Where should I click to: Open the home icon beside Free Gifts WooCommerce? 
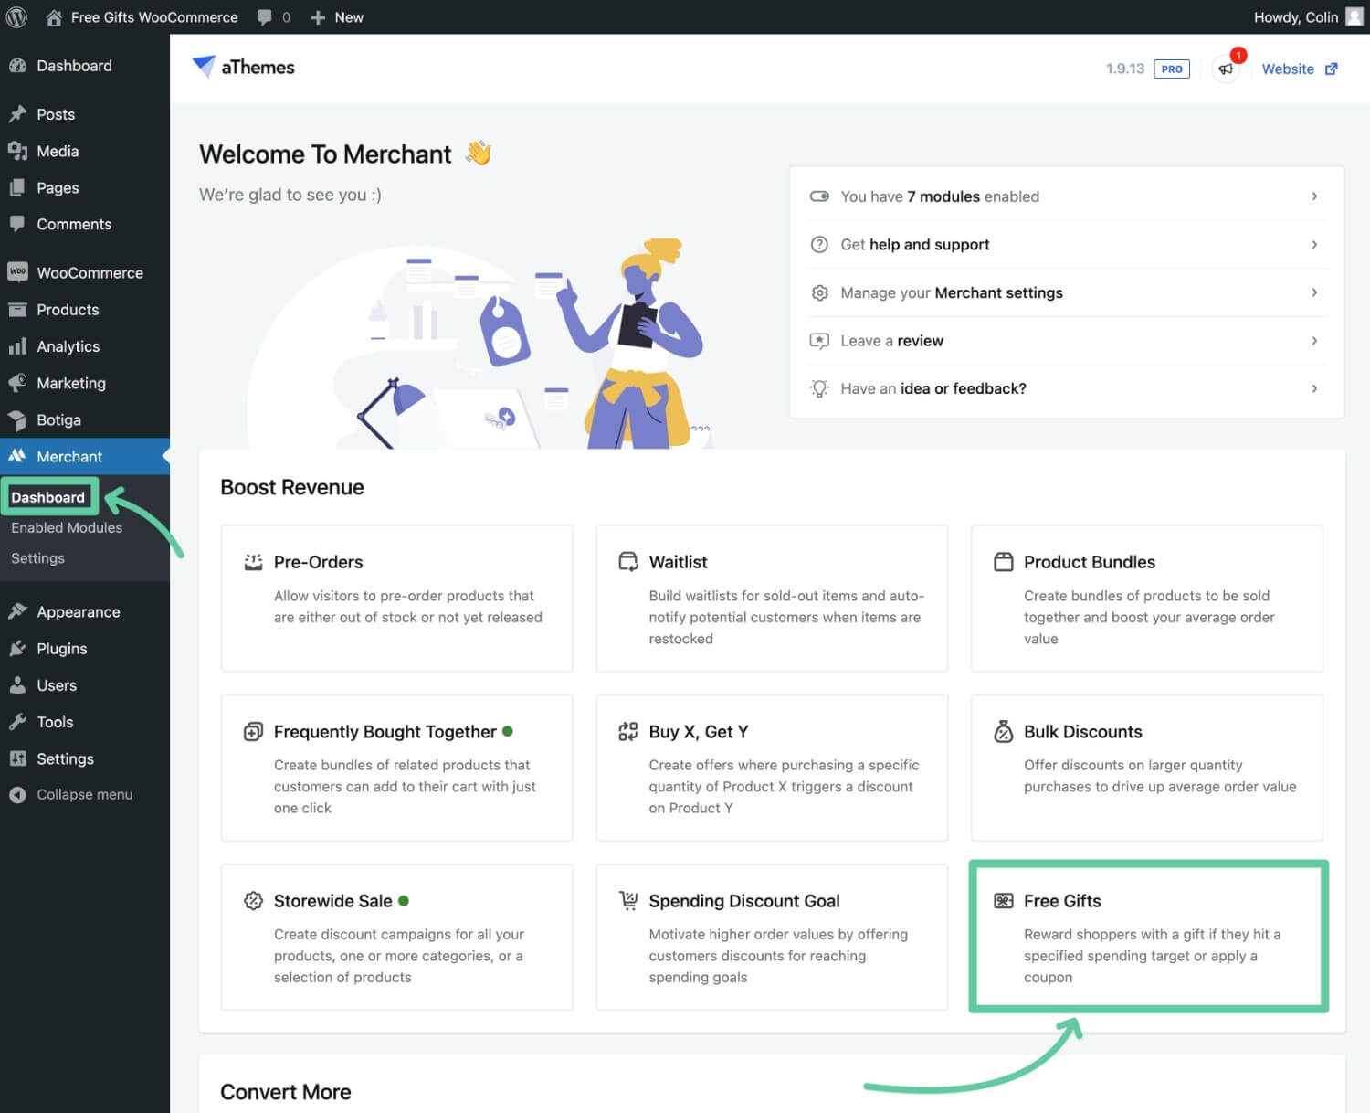[54, 17]
